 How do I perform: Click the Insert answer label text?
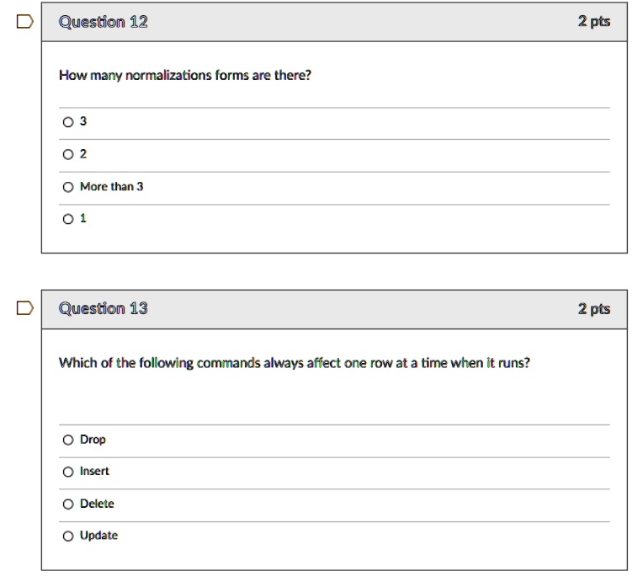[x=94, y=472]
